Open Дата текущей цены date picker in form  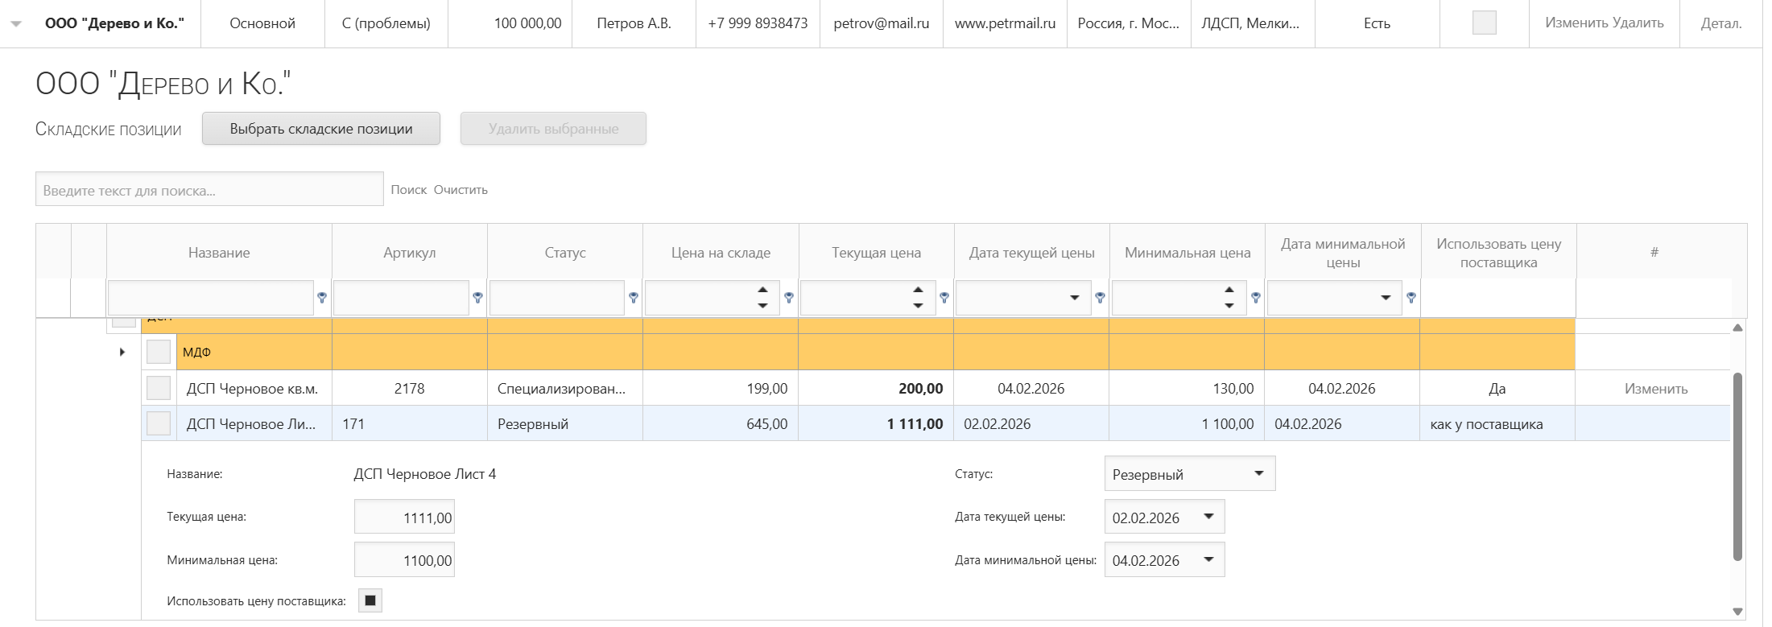[x=1208, y=517]
